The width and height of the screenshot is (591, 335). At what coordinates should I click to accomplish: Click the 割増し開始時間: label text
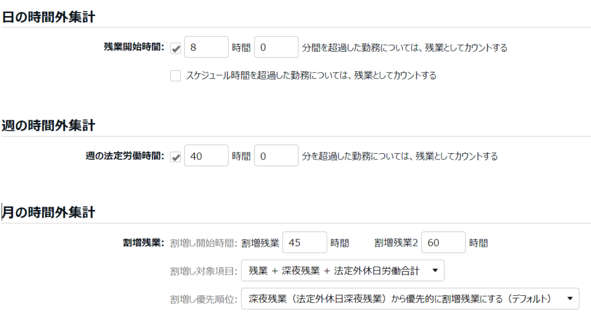click(x=204, y=243)
